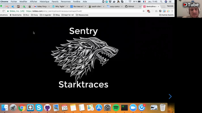This screenshot has height=113, width=202.
Task: Open Skype from the Dock
Action: point(39,107)
